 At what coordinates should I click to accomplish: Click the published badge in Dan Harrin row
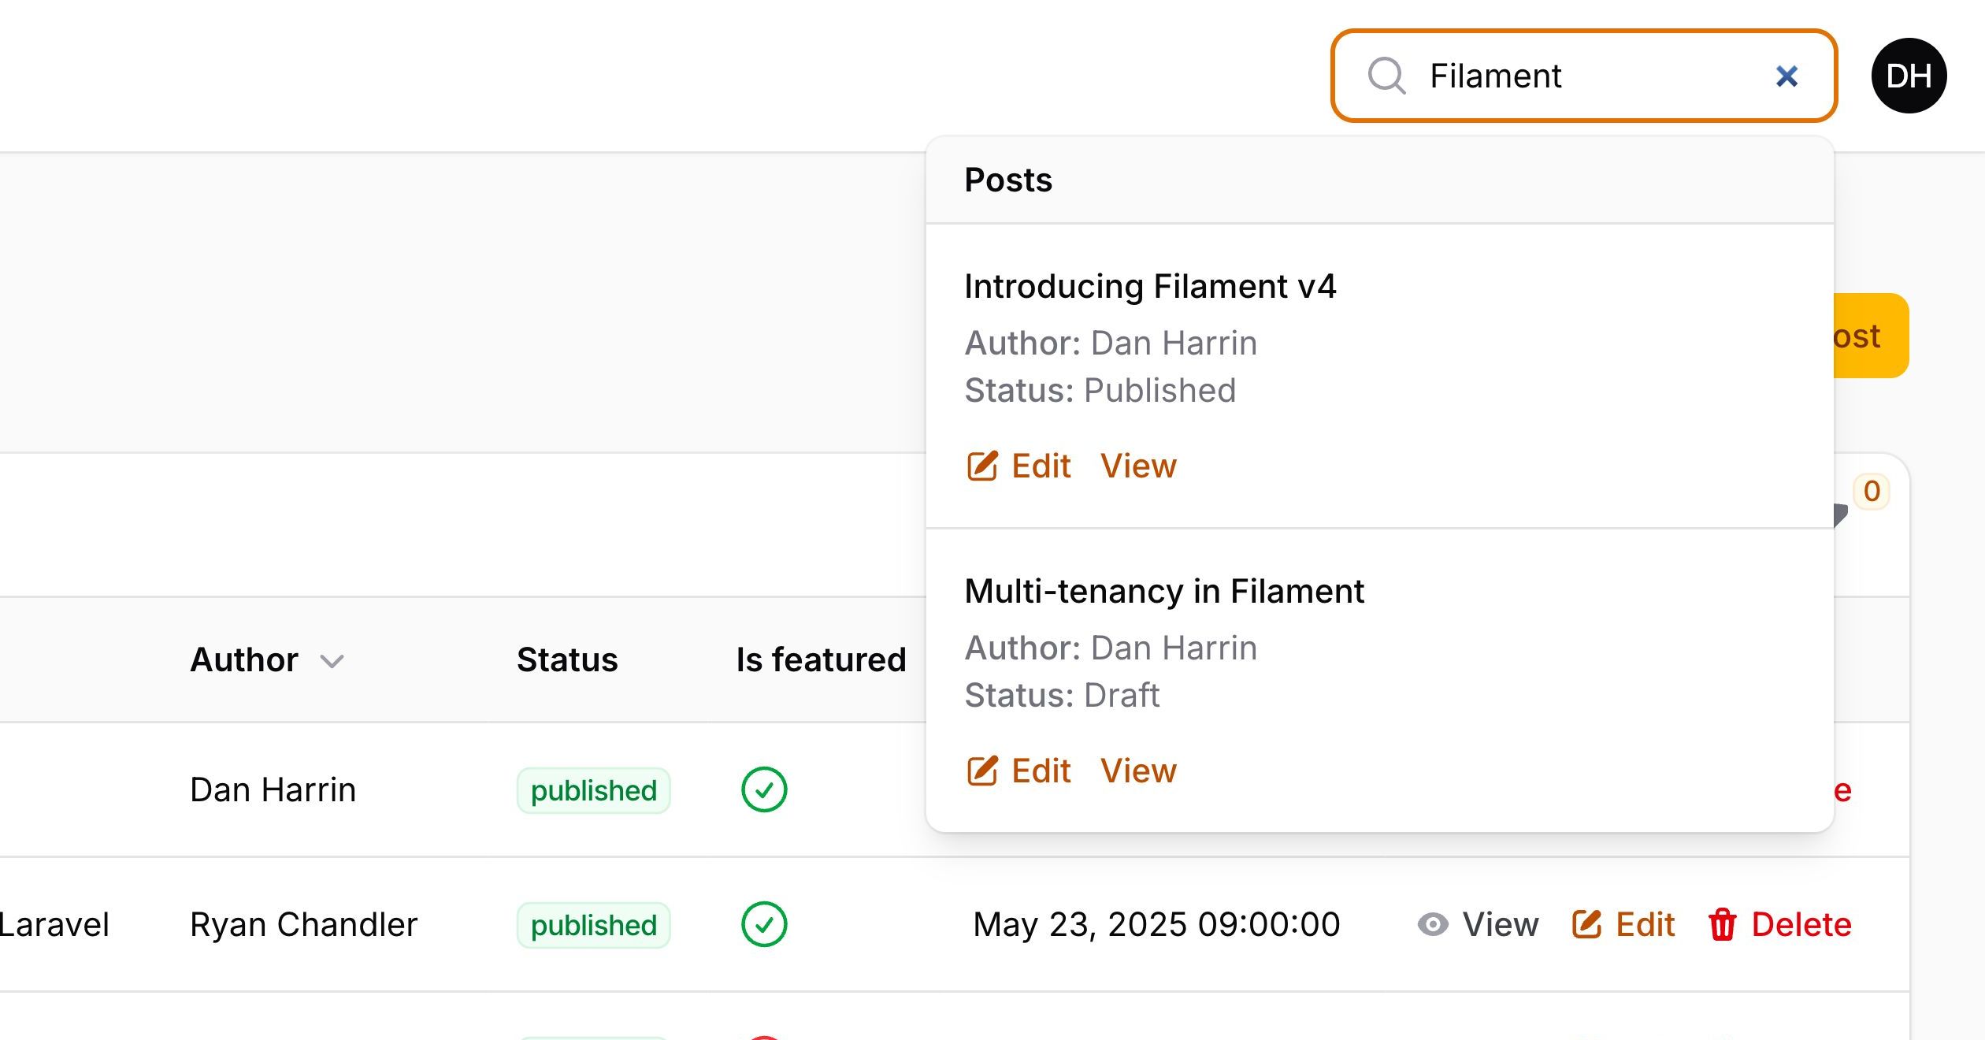point(593,790)
